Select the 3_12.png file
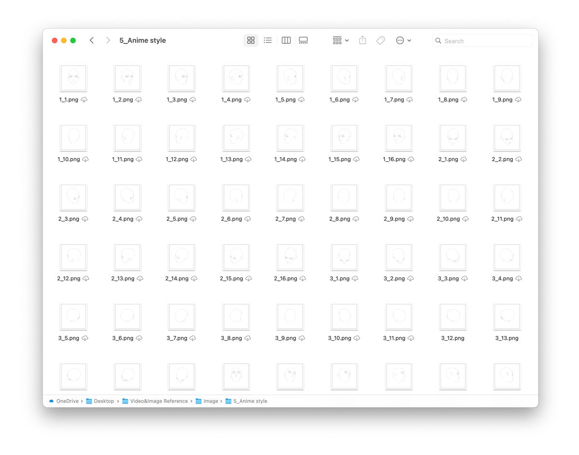Image resolution: width=579 pixels, height=455 pixels. point(453,317)
